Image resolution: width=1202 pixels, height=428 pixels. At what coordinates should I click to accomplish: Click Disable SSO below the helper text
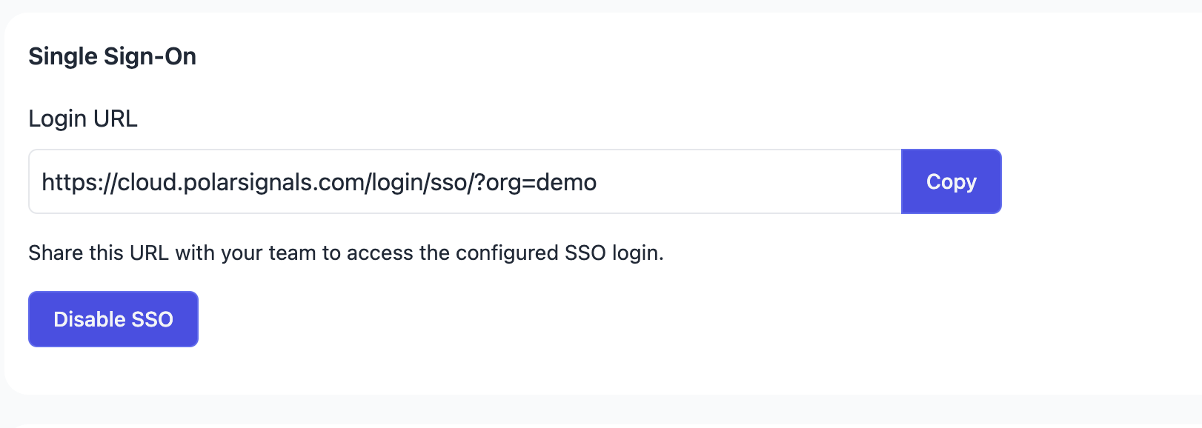113,319
